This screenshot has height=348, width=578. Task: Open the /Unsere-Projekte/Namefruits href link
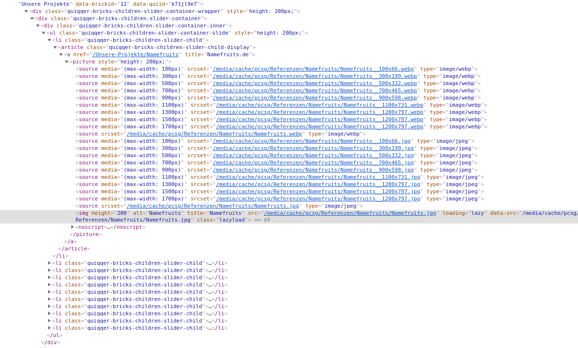(135, 55)
